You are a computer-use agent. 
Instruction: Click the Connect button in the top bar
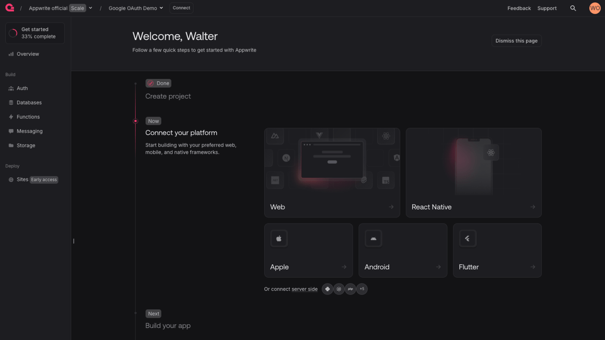coord(181,8)
